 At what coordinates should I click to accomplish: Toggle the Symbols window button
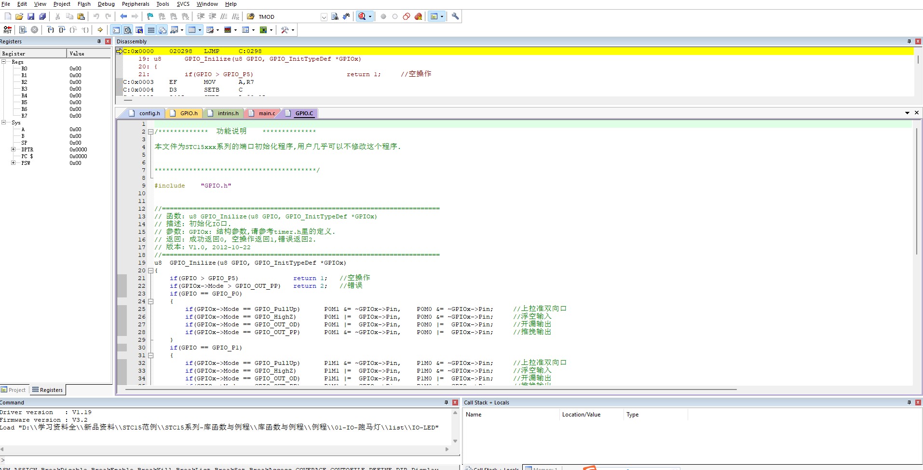(x=139, y=30)
